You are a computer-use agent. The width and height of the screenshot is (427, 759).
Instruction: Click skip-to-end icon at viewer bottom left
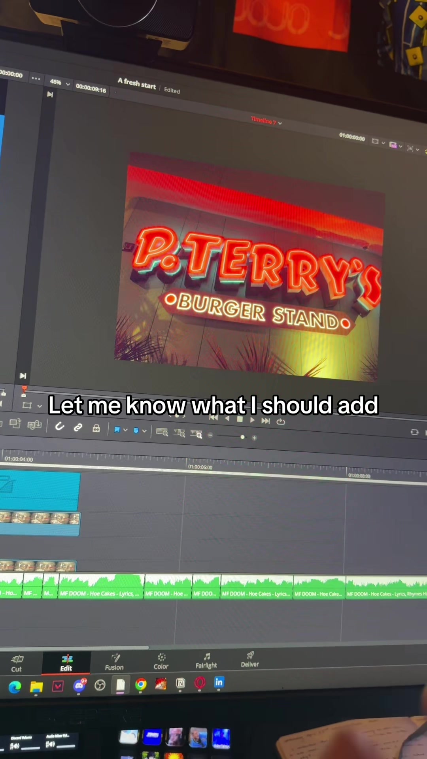23,376
